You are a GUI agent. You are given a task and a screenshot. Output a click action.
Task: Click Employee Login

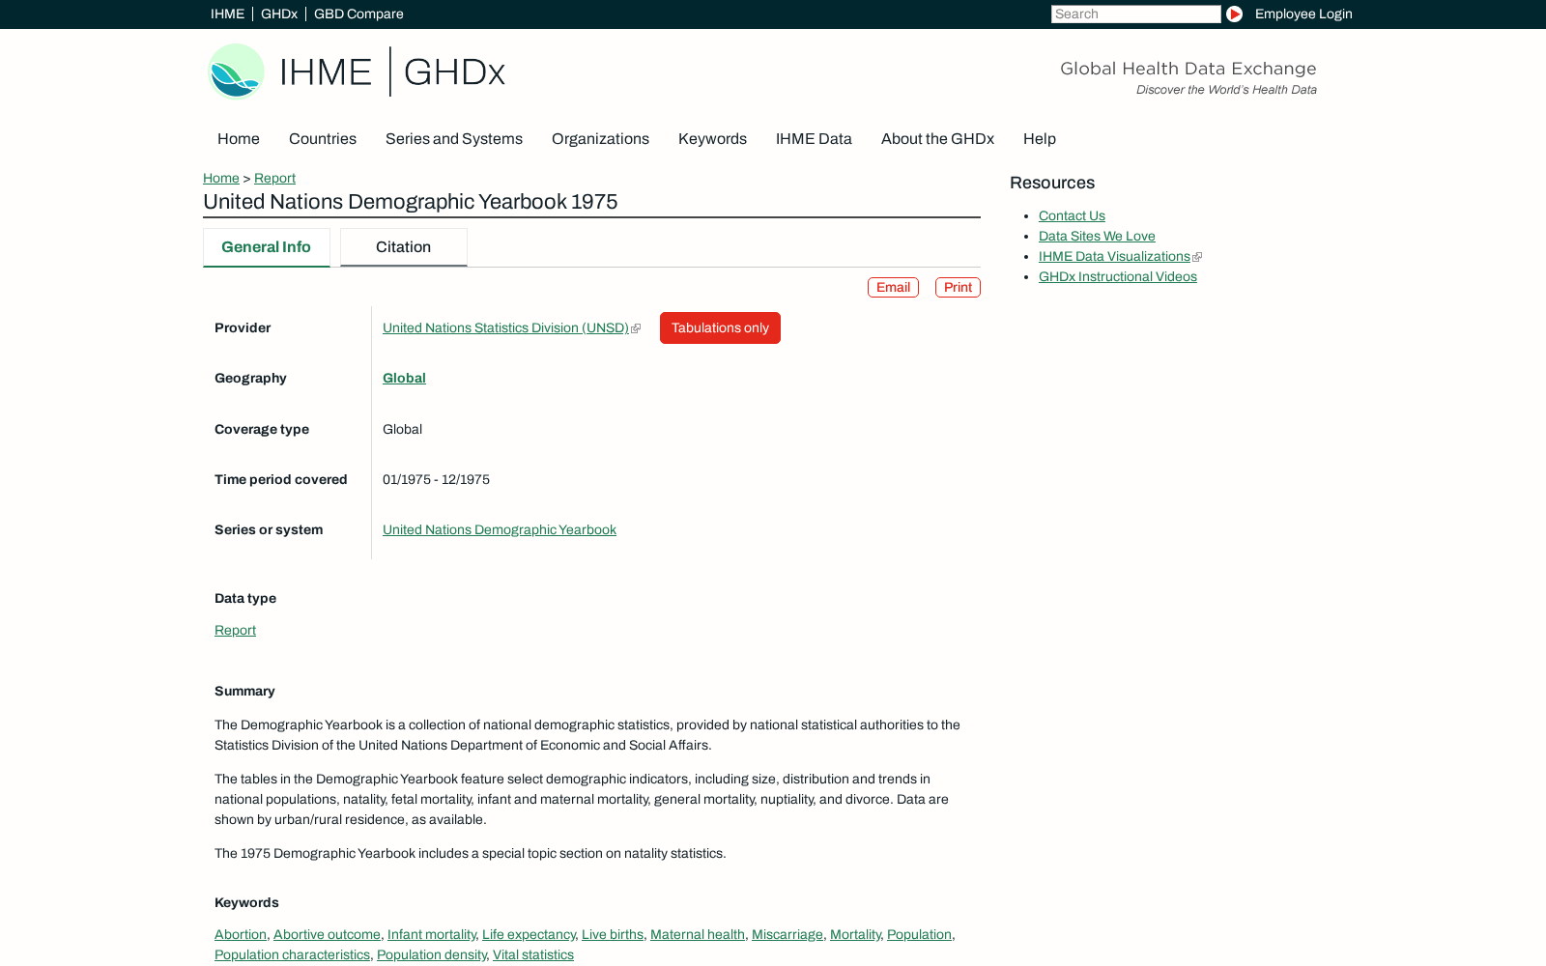click(1303, 14)
